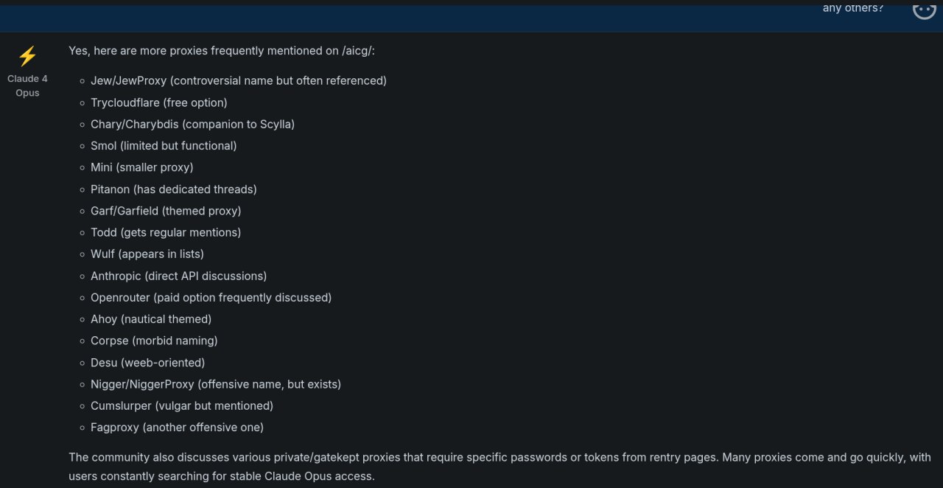Click the bullet marker beside Ahoy entry
The height and width of the screenshot is (488, 943).
83,320
